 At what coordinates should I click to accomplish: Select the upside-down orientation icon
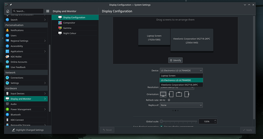click(179, 94)
